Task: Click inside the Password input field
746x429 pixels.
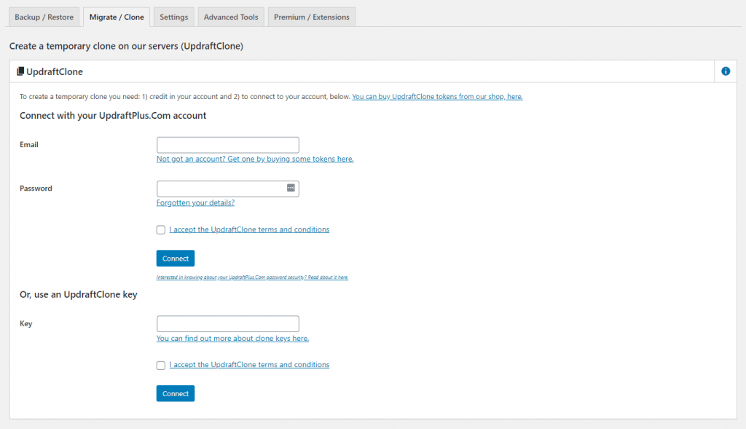Action: pos(220,189)
